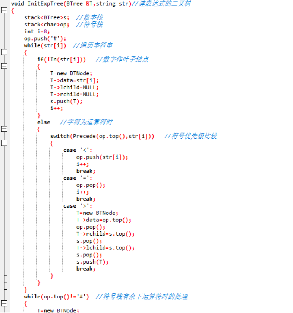Collapse the while(str[i]) loop block
This screenshot has width=293, height=313.
(4, 52)
